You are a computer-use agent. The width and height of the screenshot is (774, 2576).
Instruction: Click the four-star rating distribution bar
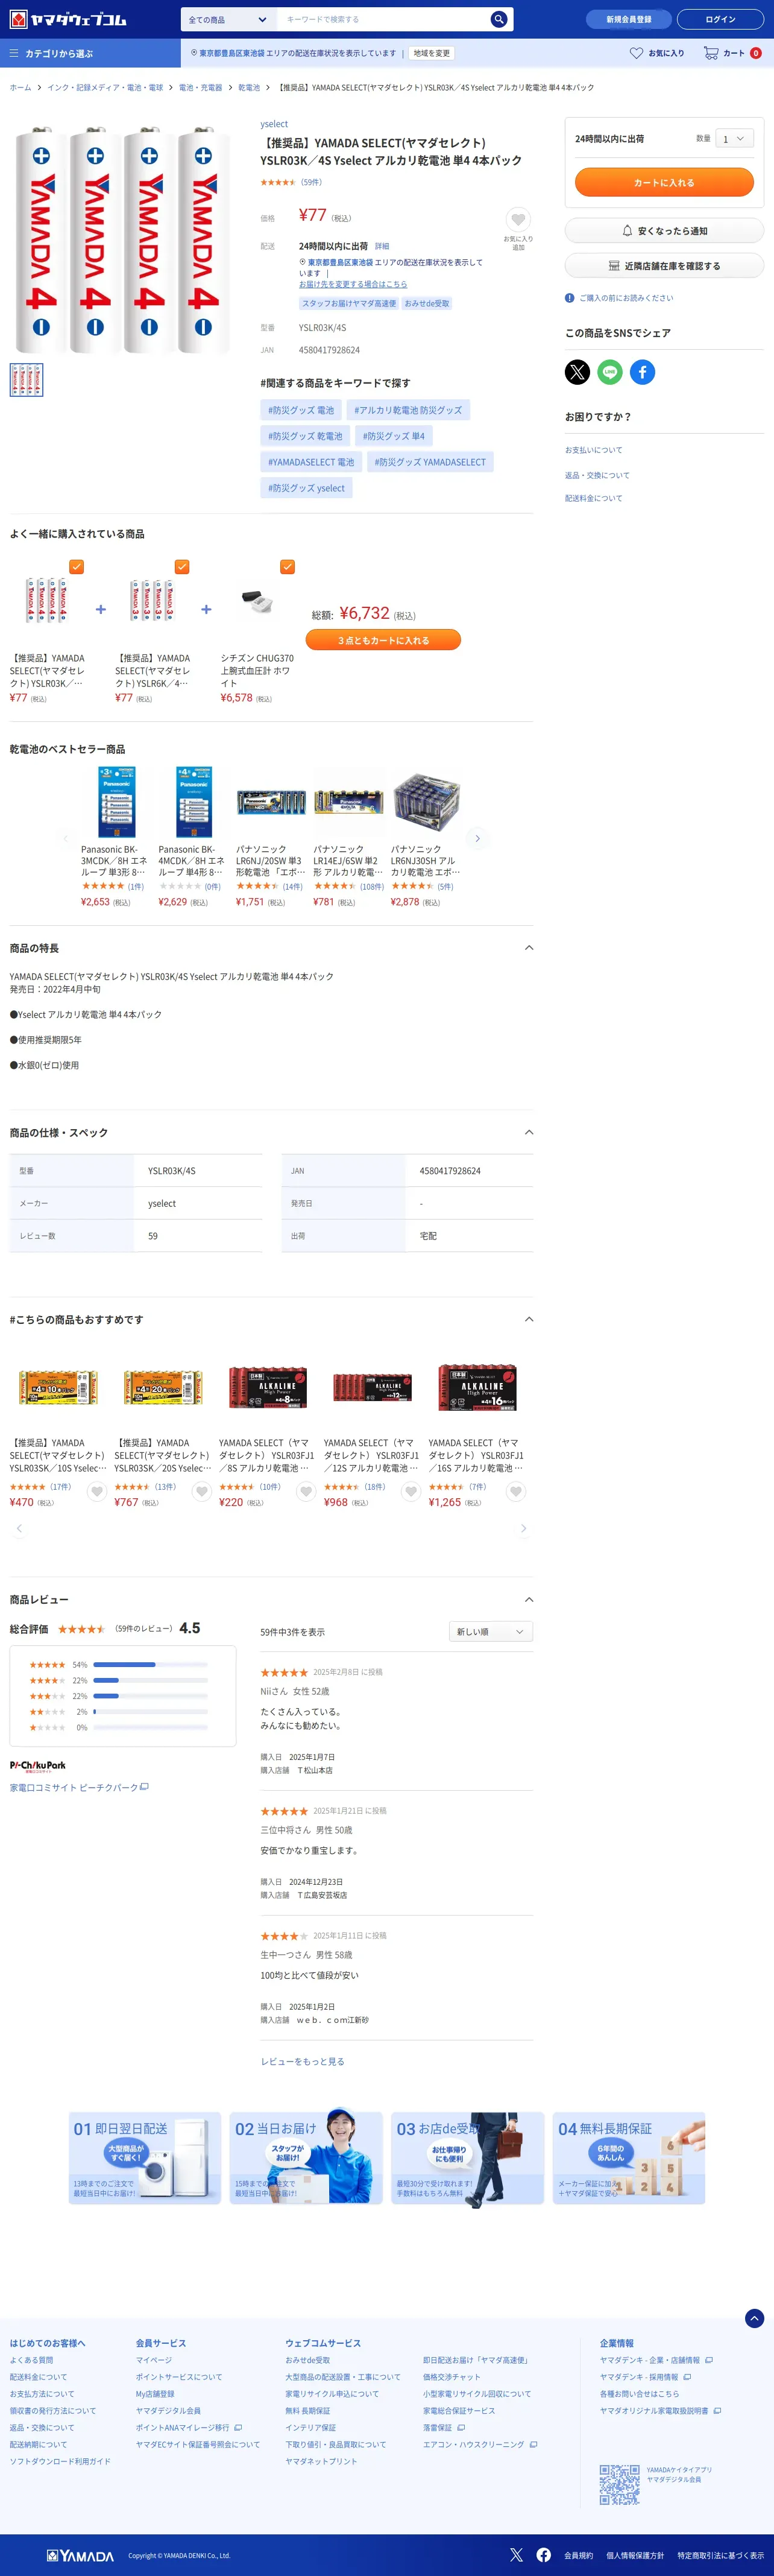click(150, 1680)
